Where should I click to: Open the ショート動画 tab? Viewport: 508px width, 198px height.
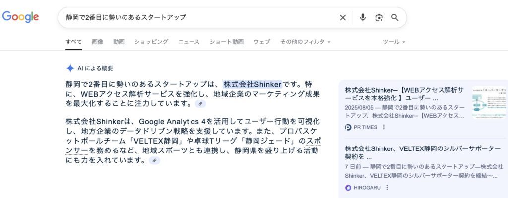(227, 42)
